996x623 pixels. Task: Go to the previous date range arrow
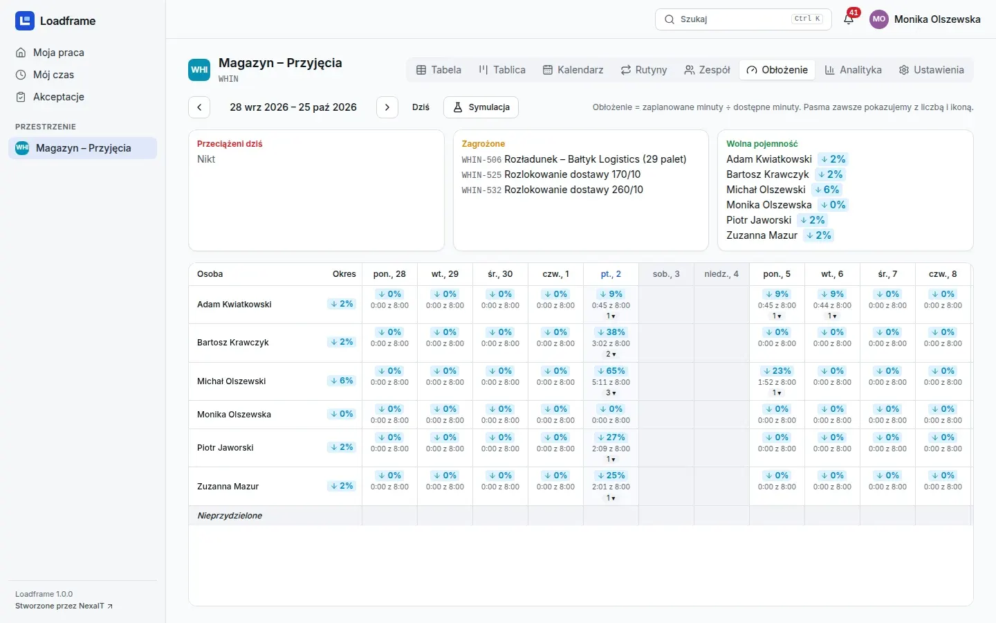pyautogui.click(x=199, y=107)
